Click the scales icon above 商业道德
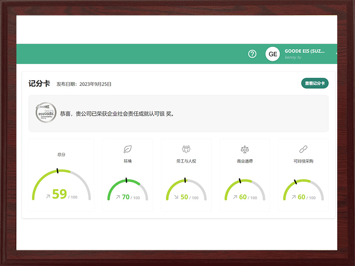This screenshot has width=355, height=266. coord(245,149)
